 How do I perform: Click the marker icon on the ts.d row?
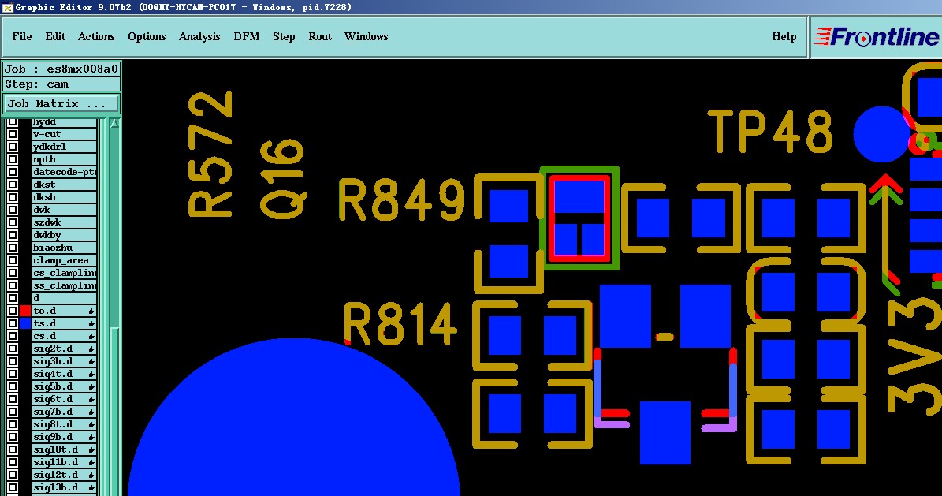(x=91, y=323)
